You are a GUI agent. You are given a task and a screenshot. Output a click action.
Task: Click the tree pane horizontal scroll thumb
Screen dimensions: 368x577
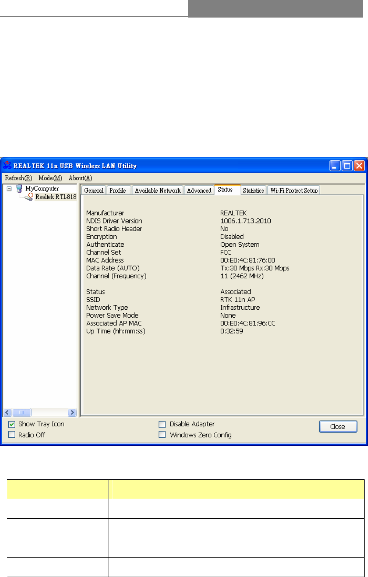tap(22, 412)
